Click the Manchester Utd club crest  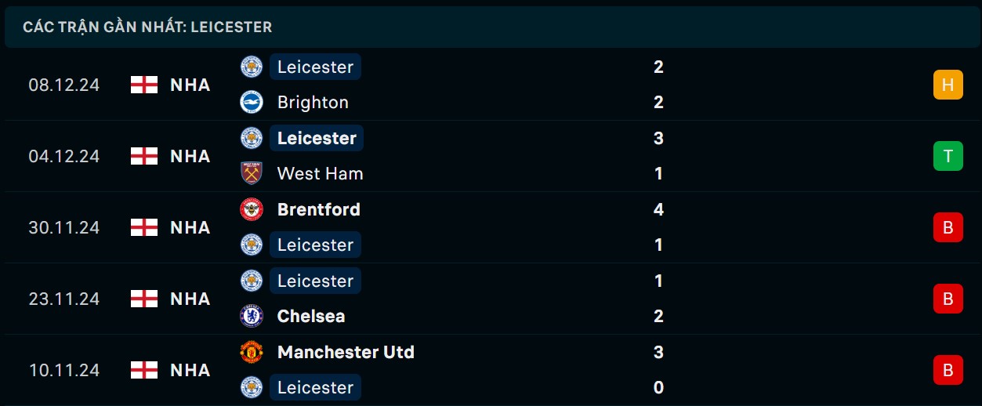point(252,352)
